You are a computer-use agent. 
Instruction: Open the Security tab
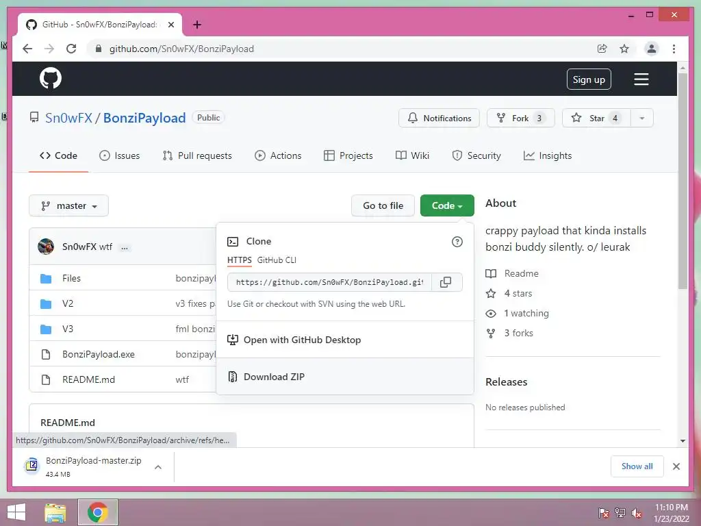pyautogui.click(x=476, y=155)
